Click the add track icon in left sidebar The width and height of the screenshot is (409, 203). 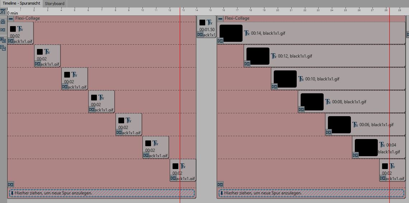click(x=3, y=40)
